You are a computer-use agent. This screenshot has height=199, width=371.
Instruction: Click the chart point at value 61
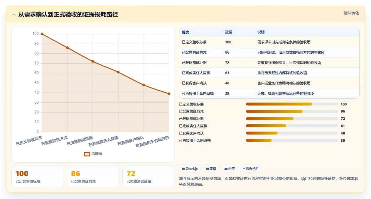(x=118, y=72)
